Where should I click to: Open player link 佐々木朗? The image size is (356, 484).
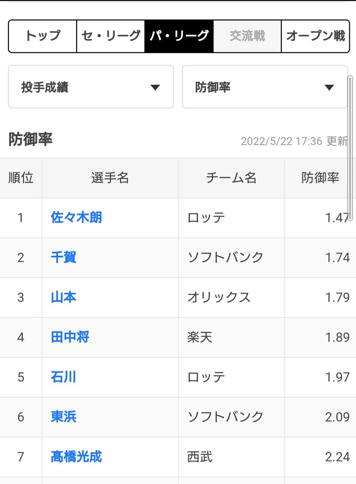pyautogui.click(x=76, y=217)
